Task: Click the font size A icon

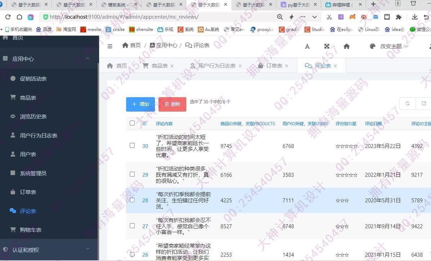Action: (x=307, y=46)
